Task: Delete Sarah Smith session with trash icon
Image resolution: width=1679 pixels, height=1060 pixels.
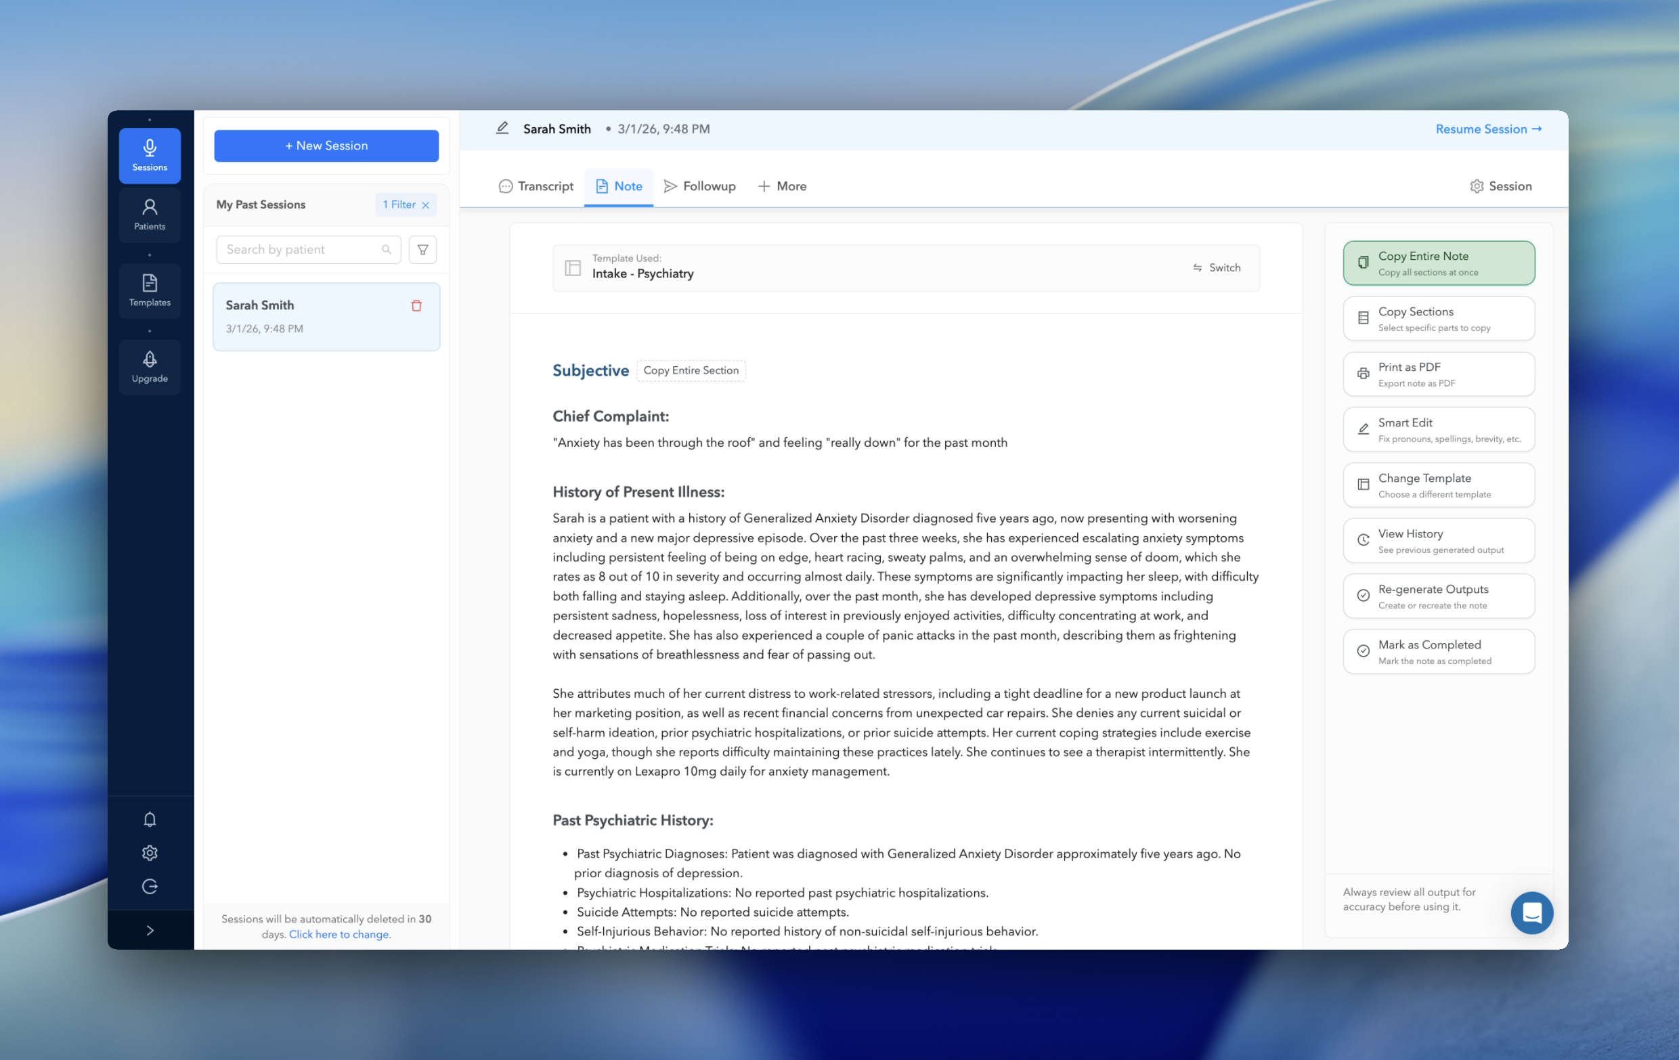Action: point(416,305)
